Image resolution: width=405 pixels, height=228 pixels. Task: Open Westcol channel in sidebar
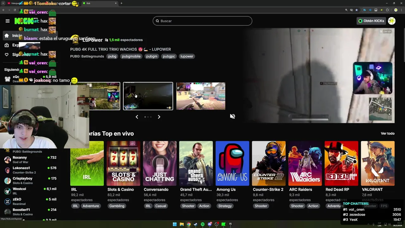(30, 191)
